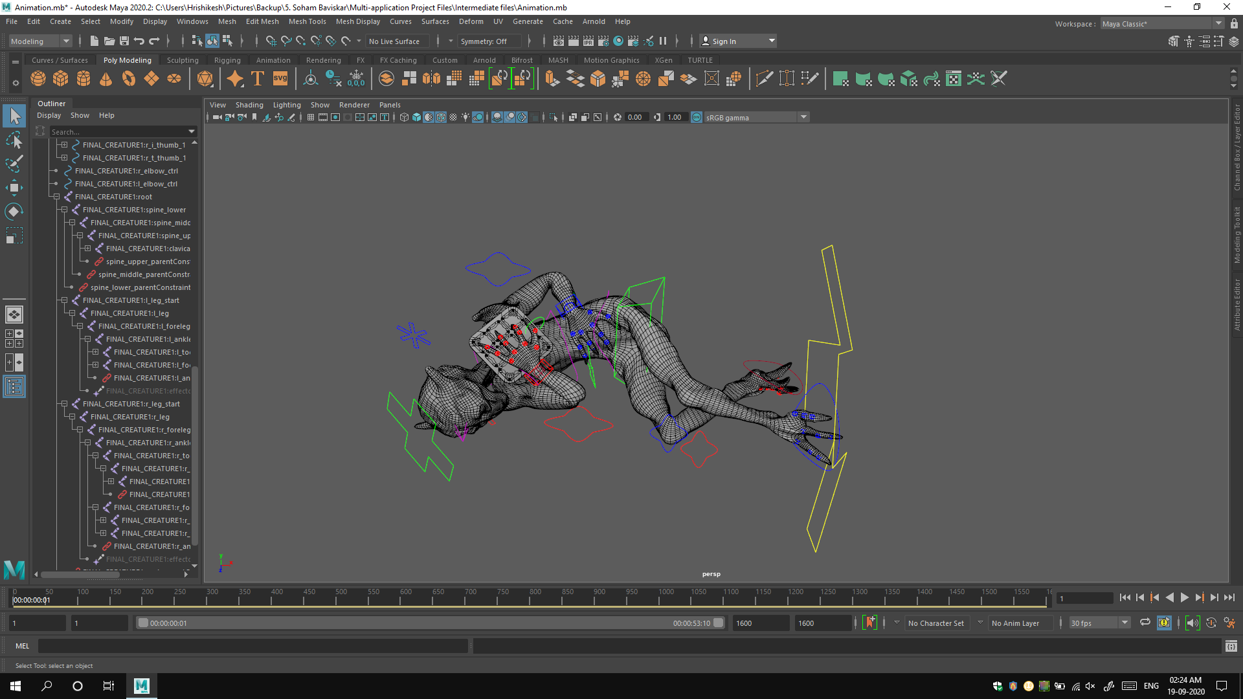
Task: Click the range slider bar
Action: coord(431,623)
